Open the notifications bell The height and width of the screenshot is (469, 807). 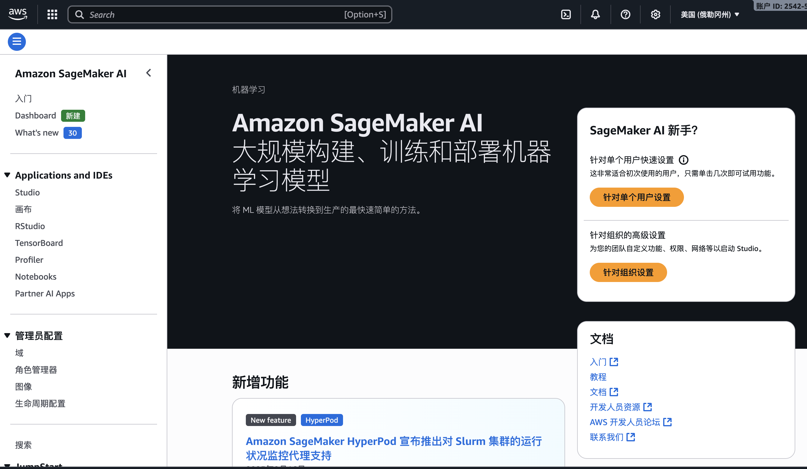pyautogui.click(x=595, y=14)
